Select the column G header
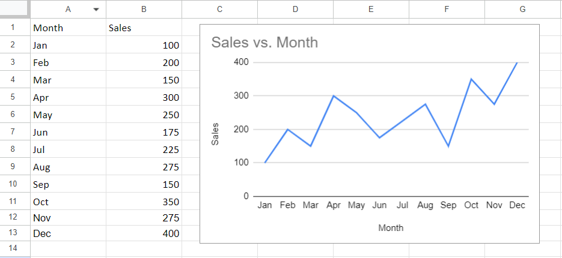The width and height of the screenshot is (562, 258). point(524,10)
